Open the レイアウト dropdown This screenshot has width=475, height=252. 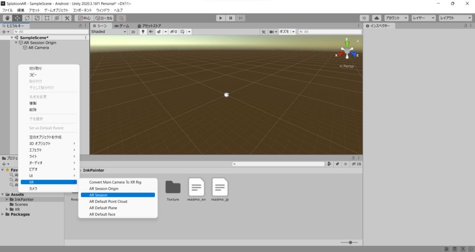tap(456, 18)
